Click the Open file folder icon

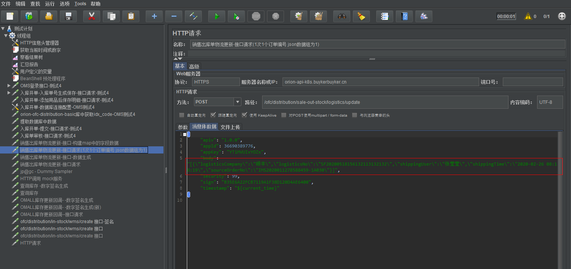tap(49, 16)
